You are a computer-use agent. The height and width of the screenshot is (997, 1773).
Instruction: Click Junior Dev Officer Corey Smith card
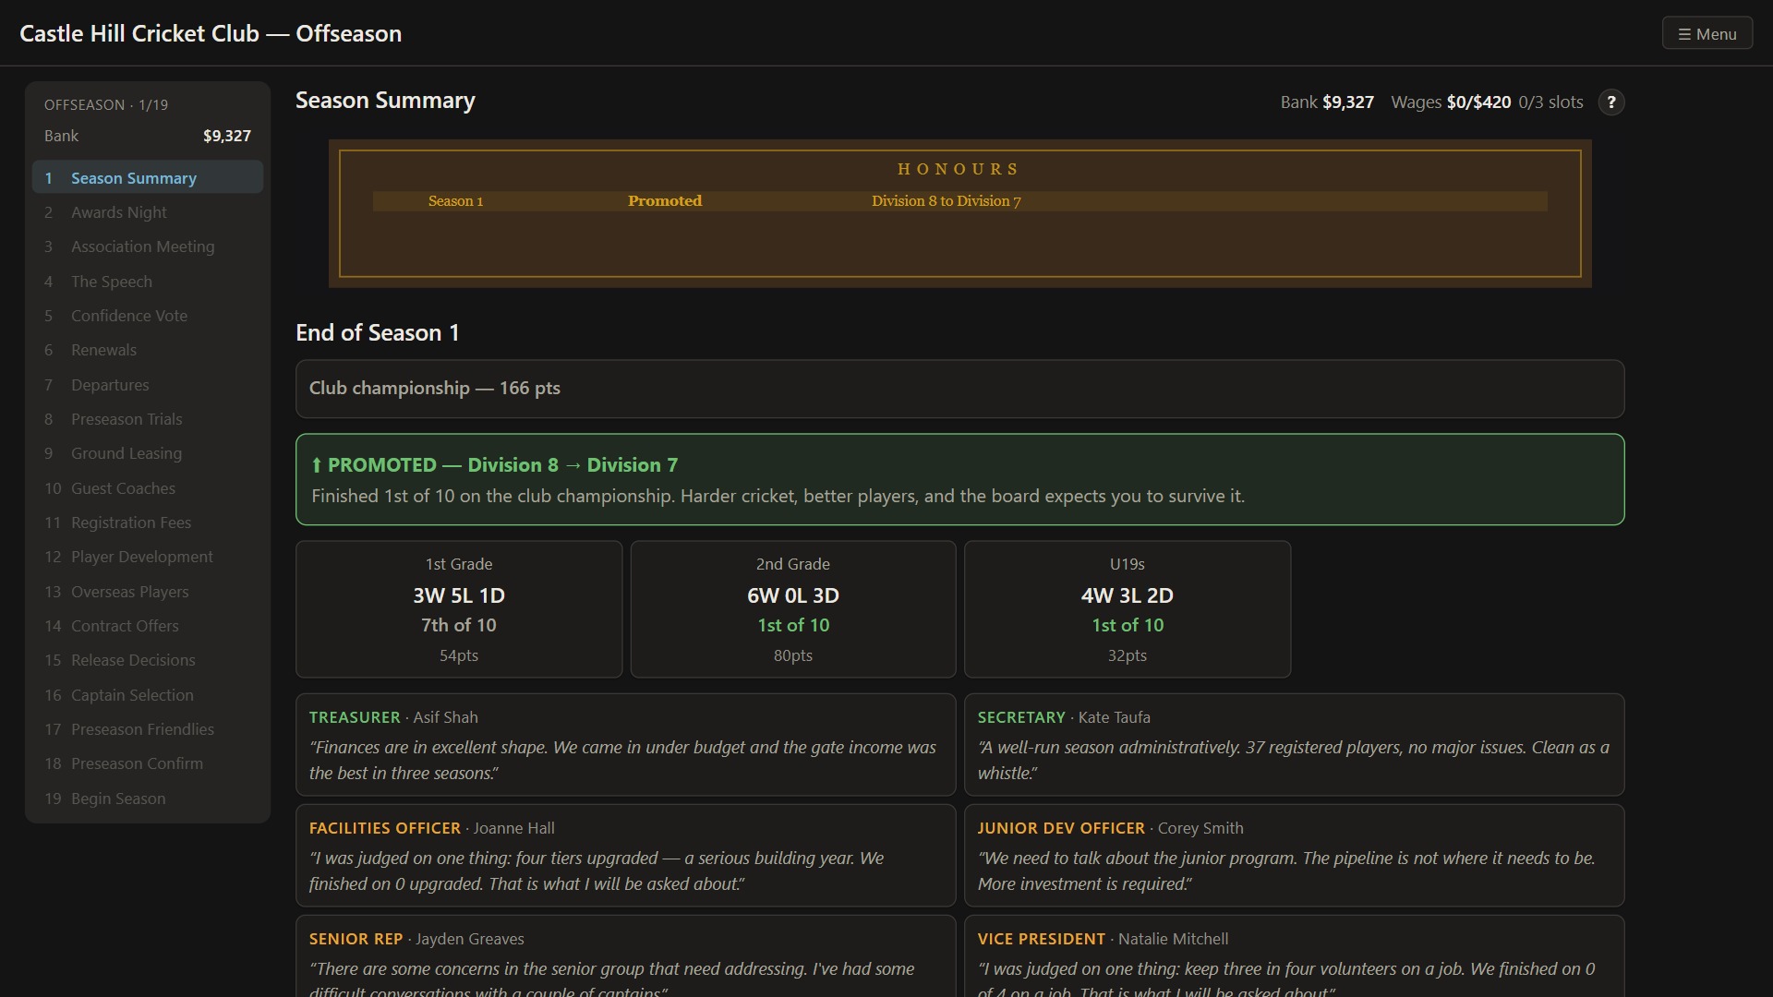point(1294,856)
